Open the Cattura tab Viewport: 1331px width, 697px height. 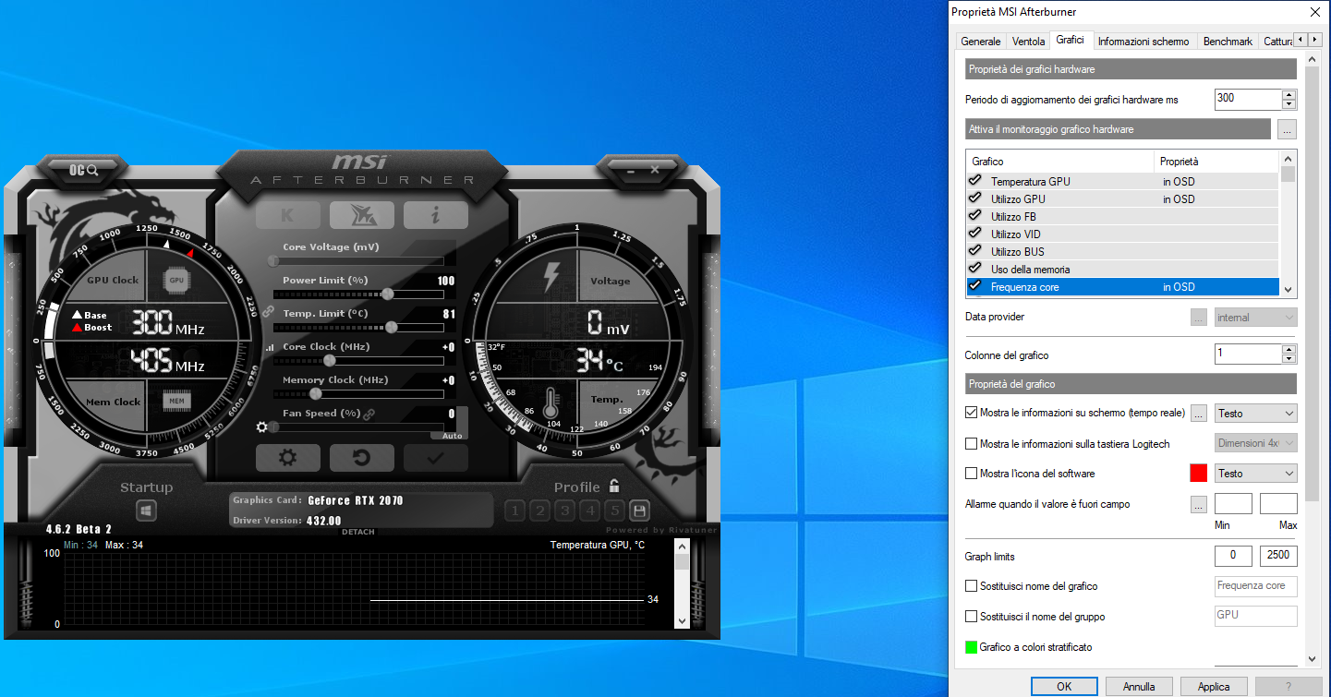point(1277,42)
